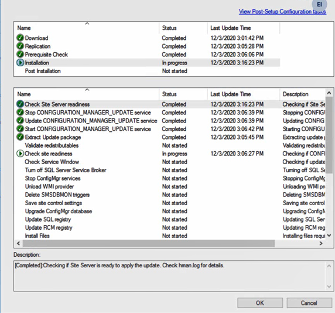Click timestamp 12/3/2020 3:05:45 PM
Screen dimensions: 335x313
pos(237,137)
